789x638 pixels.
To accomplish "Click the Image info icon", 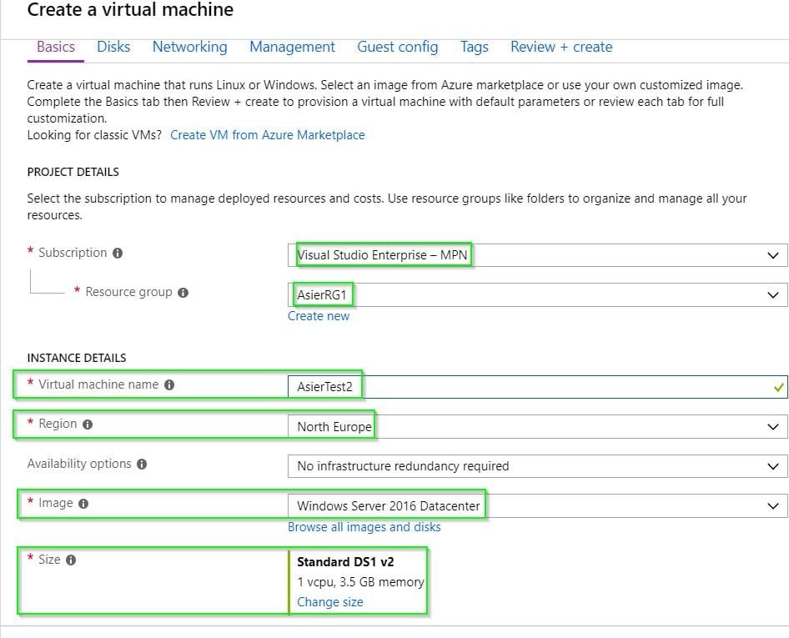I will click(x=83, y=504).
